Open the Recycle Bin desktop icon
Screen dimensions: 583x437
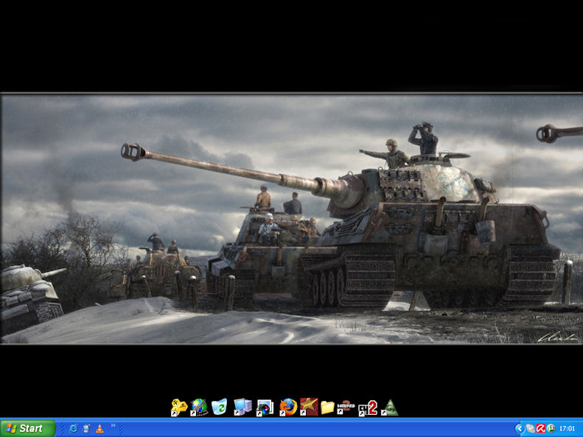(220, 407)
